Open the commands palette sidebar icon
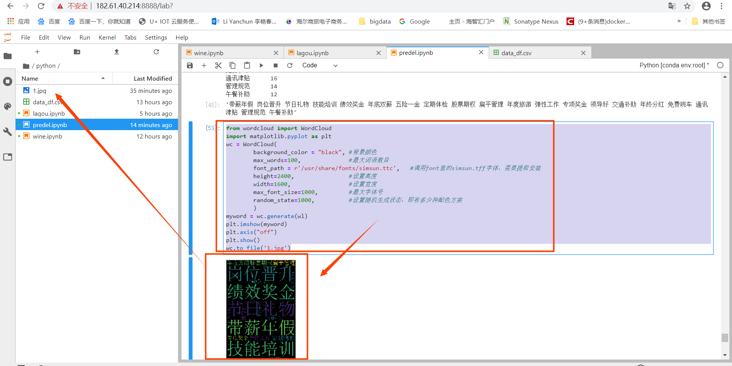Image resolution: width=732 pixels, height=366 pixels. (8, 107)
